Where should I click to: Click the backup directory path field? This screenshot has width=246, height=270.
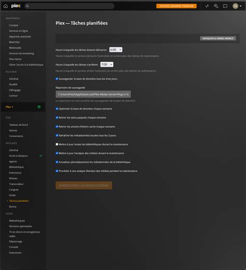pos(93,94)
